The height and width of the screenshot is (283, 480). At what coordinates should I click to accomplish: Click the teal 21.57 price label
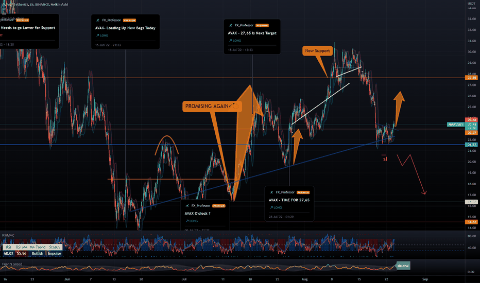(x=472, y=145)
